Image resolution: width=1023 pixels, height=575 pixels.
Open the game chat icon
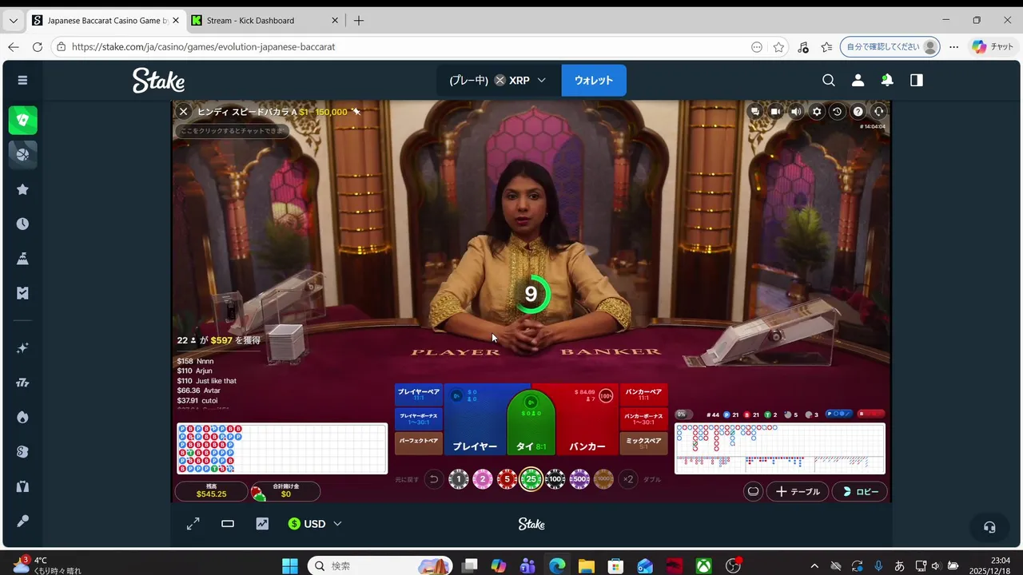754,112
